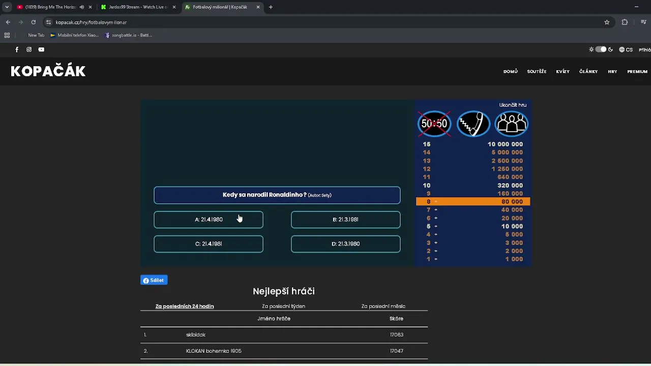Click the KOPAČÁK logo
The image size is (651, 366).
click(x=48, y=71)
